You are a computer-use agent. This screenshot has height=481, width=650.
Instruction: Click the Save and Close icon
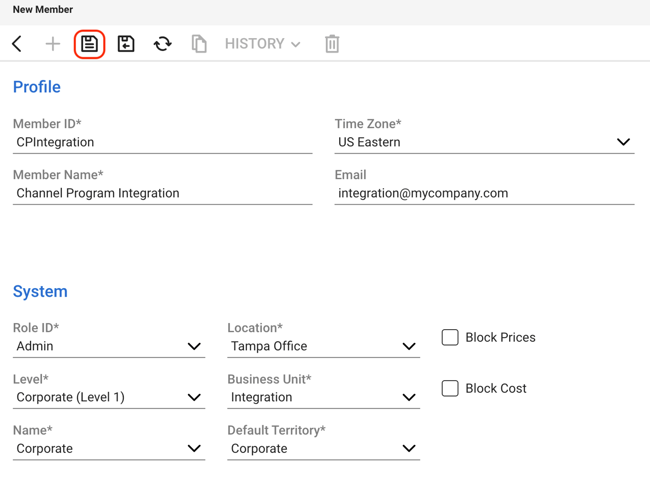pos(126,43)
